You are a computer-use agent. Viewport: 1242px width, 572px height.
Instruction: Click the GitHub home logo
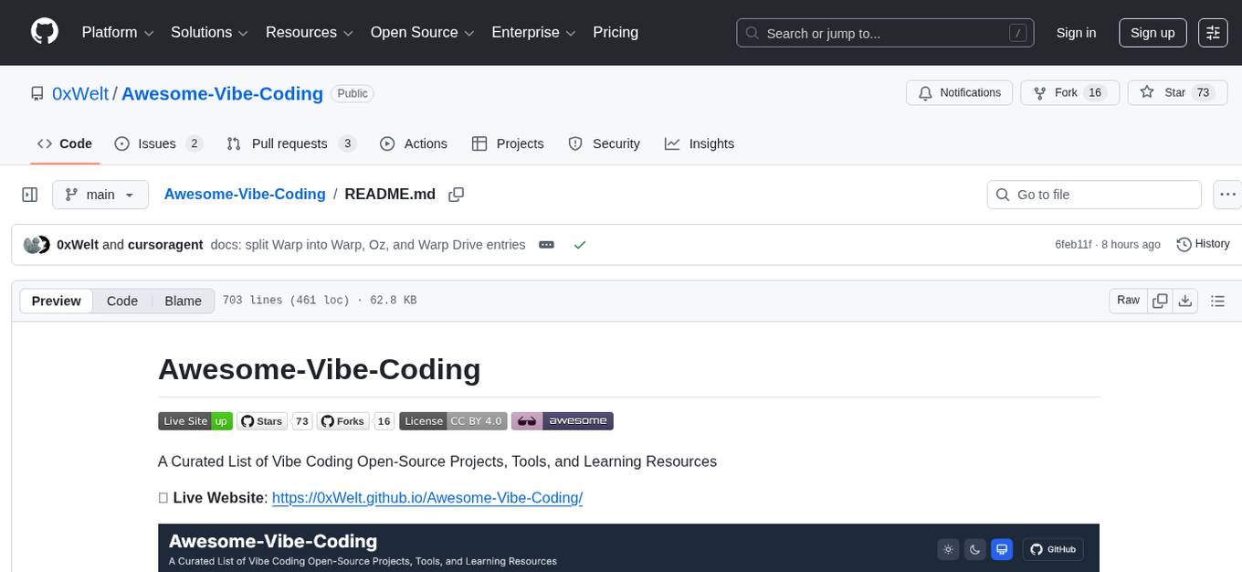point(44,32)
